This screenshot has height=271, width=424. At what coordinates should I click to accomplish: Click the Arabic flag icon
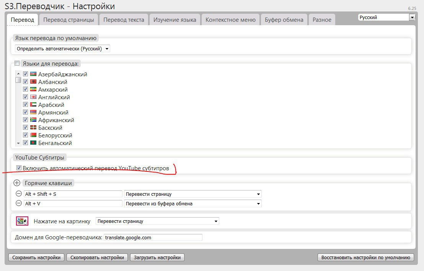33,104
